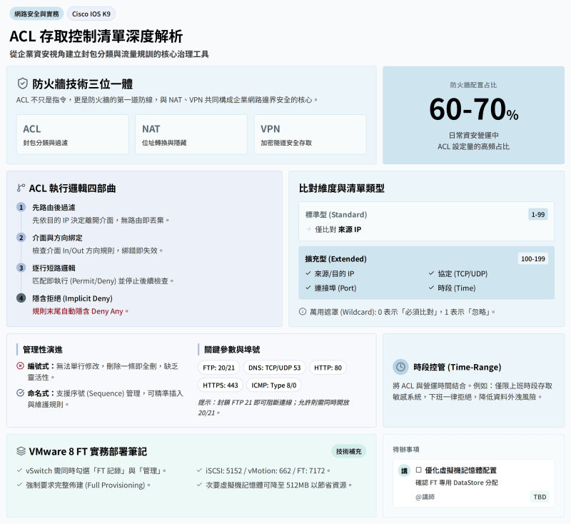This screenshot has height=524, width=571.
Task: Click the heading 關鍵參數與埠號
Action: point(232,350)
